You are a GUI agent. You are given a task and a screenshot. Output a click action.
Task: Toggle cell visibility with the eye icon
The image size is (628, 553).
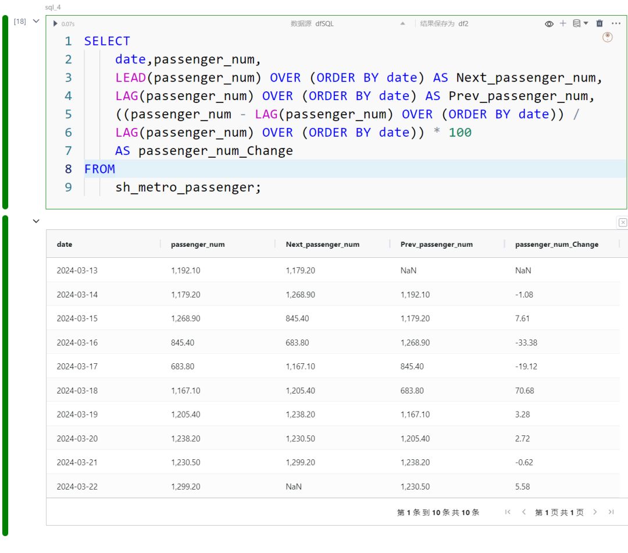tap(549, 24)
